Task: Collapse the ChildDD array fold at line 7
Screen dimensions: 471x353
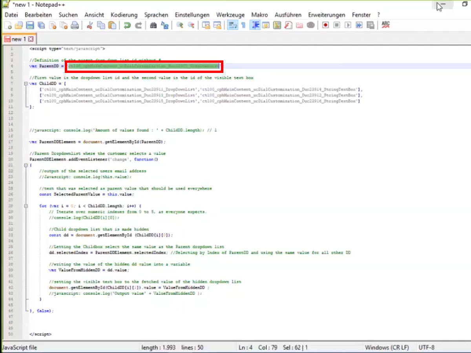Action: point(26,84)
